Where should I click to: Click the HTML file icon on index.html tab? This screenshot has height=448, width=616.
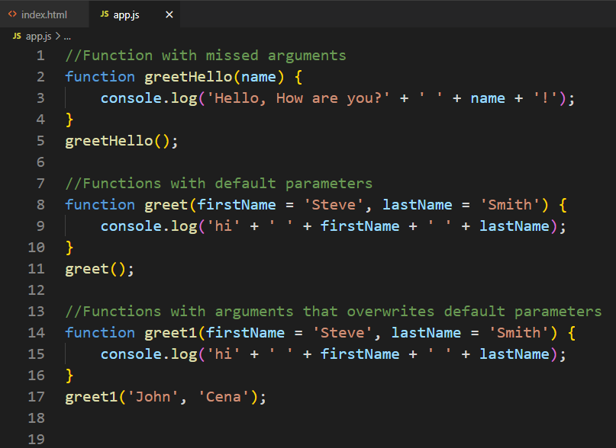[x=12, y=14]
